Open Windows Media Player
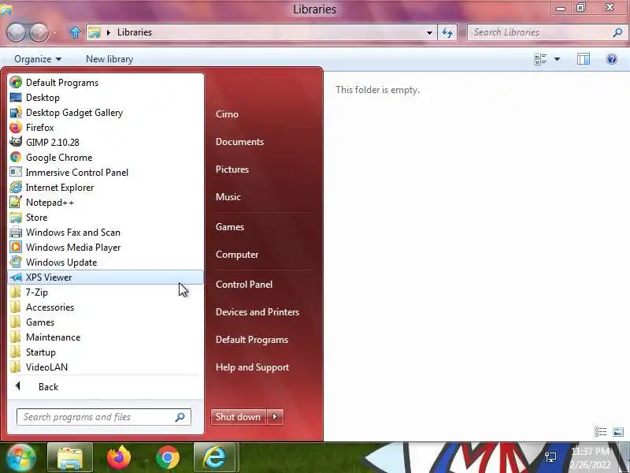The width and height of the screenshot is (630, 473). click(x=106, y=248)
